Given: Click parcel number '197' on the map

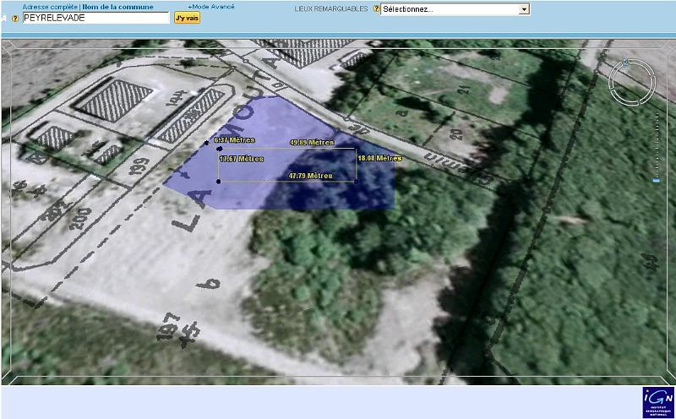Looking at the screenshot, I should [x=169, y=325].
